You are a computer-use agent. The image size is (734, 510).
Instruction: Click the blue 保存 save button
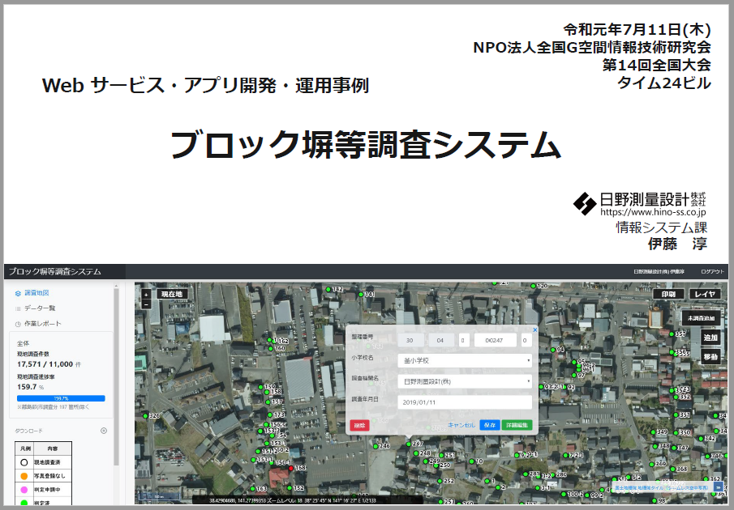pos(489,424)
